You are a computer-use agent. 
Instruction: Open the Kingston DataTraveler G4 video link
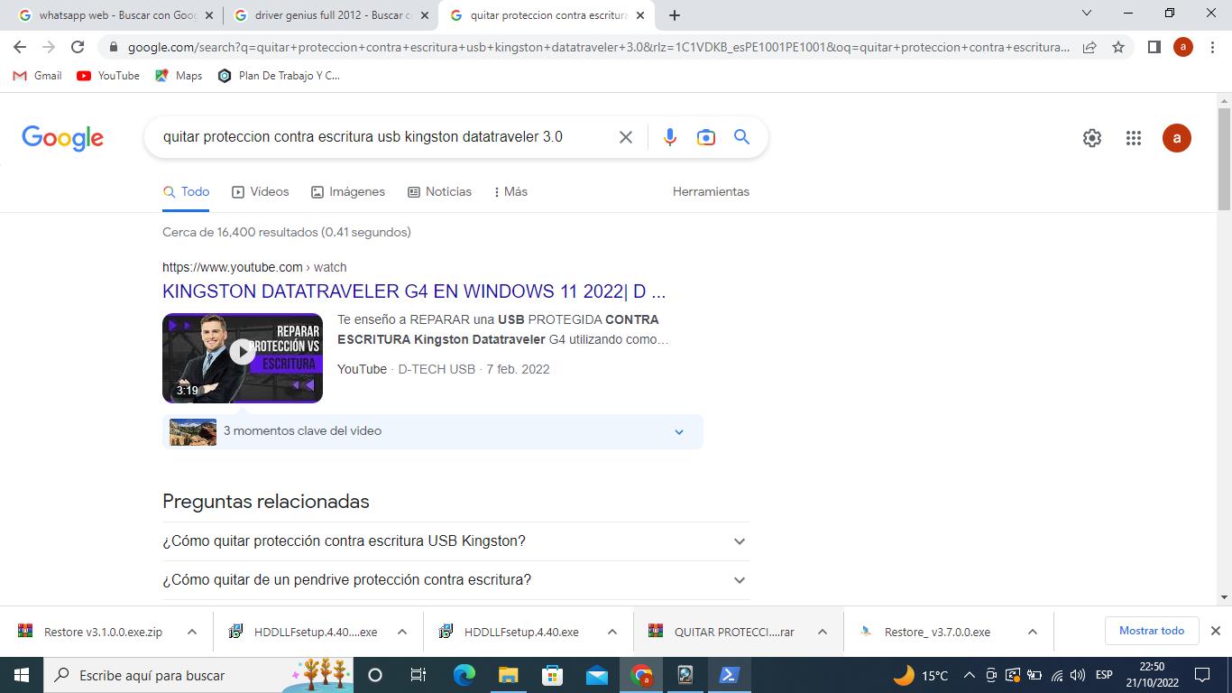coord(414,291)
